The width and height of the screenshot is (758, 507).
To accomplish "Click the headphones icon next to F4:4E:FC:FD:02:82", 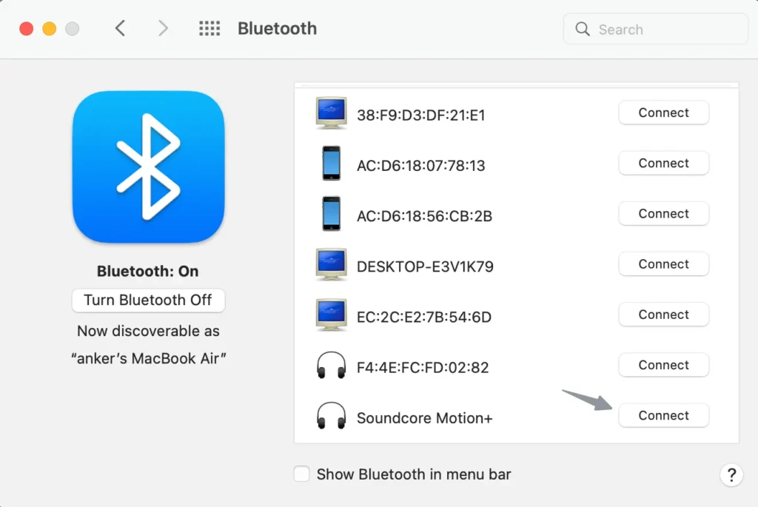I will point(331,365).
